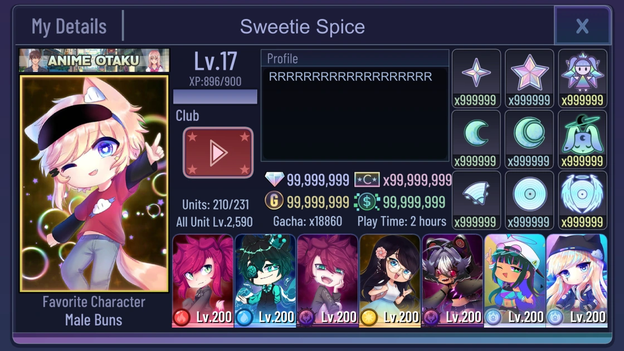Select the green-haired water unit card
Viewport: 624px width, 351px height.
pyautogui.click(x=265, y=281)
